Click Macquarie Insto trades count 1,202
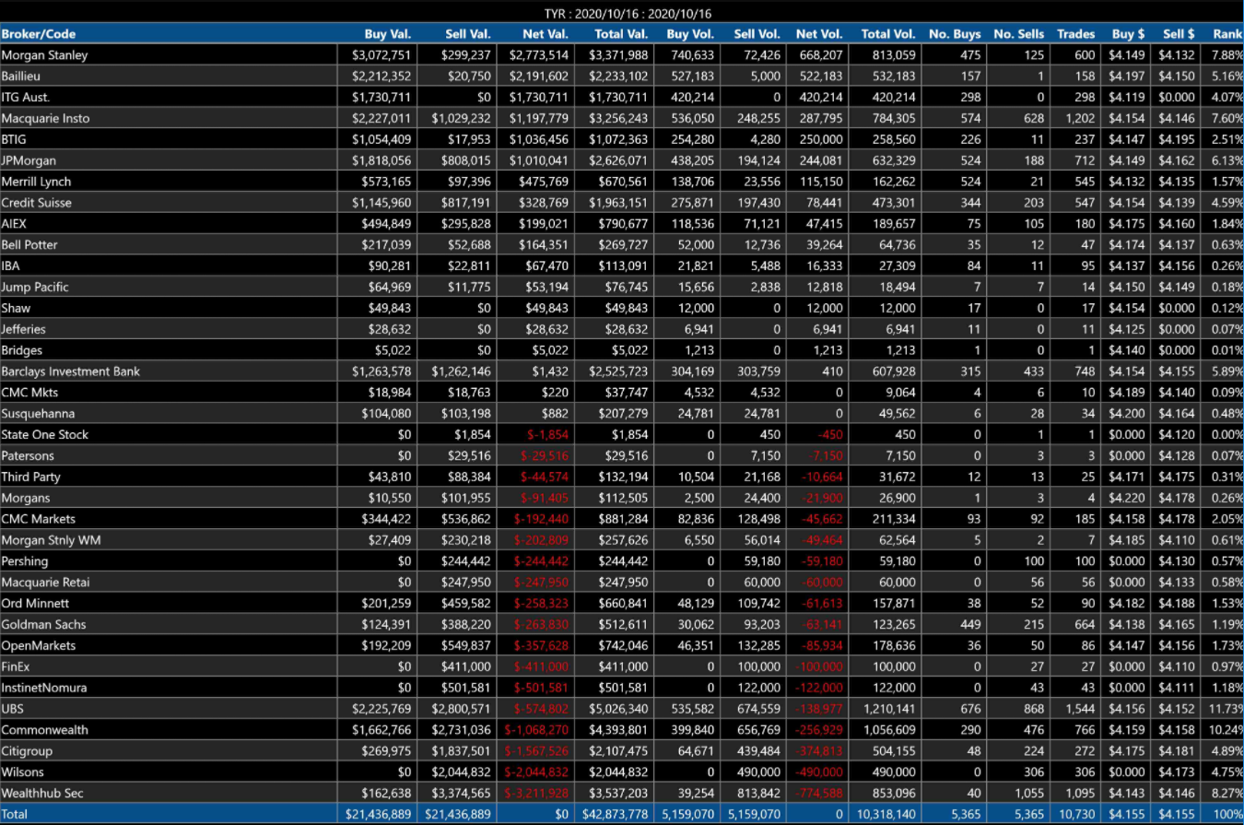 pyautogui.click(x=1080, y=118)
